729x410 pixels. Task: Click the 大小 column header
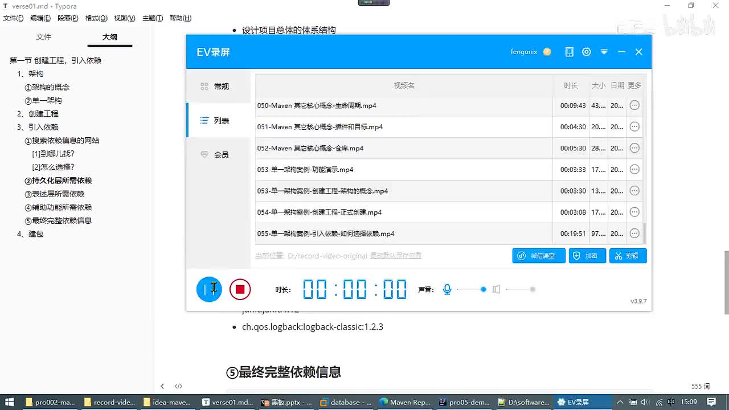click(599, 85)
